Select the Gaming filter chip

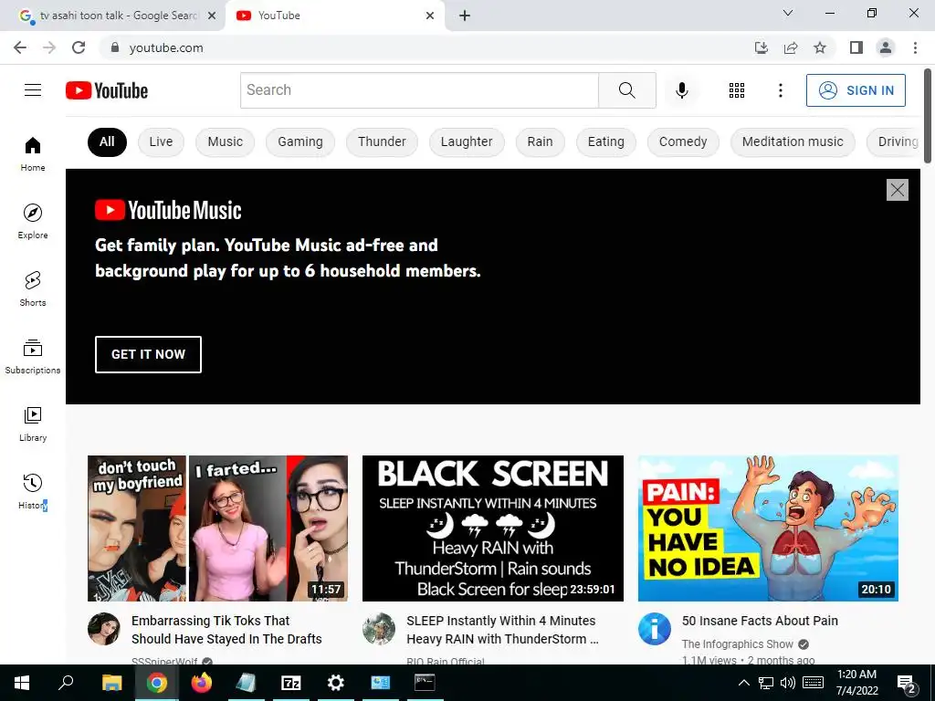(x=299, y=141)
